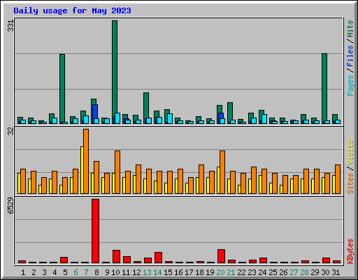
Task: Select day 15 on the x-axis
Action: pos(168,272)
